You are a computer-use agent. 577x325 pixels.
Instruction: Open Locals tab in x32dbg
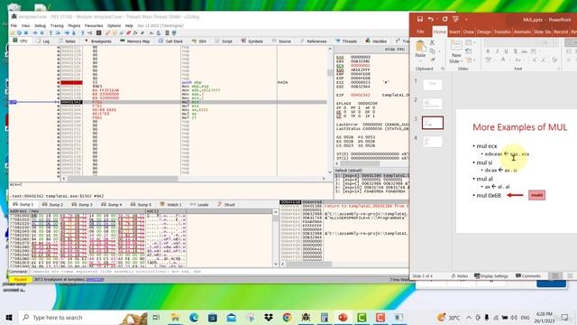coord(199,205)
